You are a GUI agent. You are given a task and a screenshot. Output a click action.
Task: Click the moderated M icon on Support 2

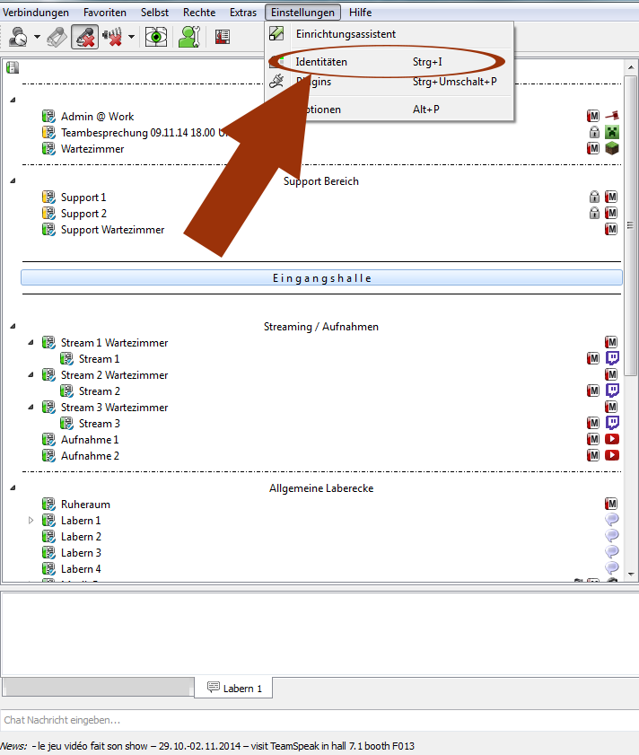pos(611,213)
